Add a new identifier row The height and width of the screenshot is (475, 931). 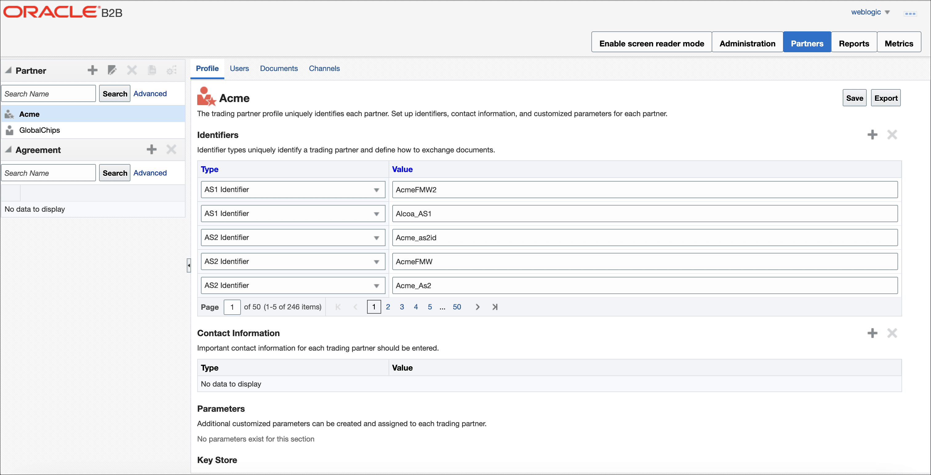click(x=873, y=135)
